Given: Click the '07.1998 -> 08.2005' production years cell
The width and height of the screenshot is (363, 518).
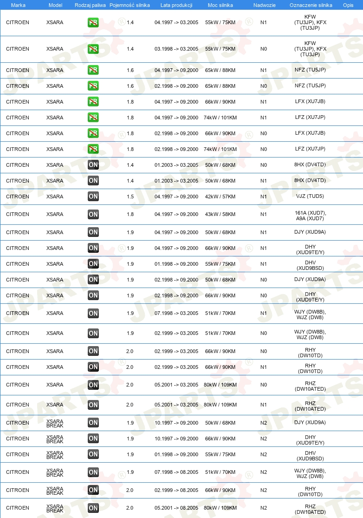Looking at the screenshot, I should [x=176, y=472].
